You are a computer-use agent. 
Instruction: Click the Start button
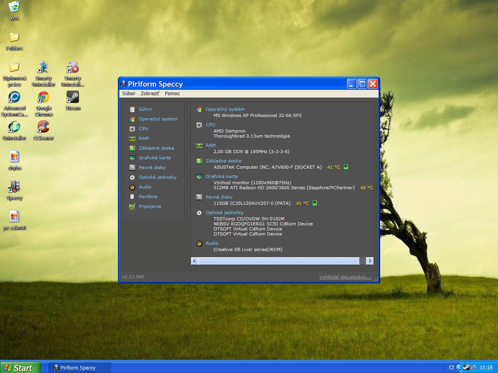click(20, 368)
